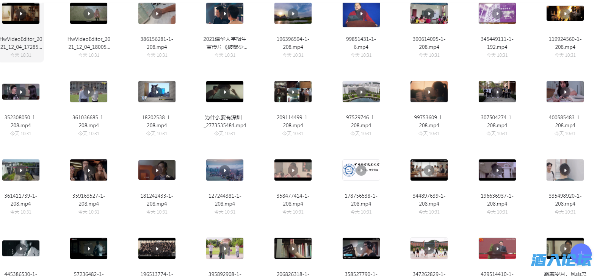597x276 pixels.
Task: Click file name 307504274-1-208.mp4
Action: click(497, 121)
